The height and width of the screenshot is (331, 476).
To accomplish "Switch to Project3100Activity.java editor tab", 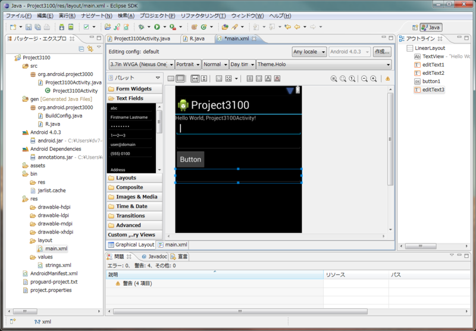I will pyautogui.click(x=142, y=39).
